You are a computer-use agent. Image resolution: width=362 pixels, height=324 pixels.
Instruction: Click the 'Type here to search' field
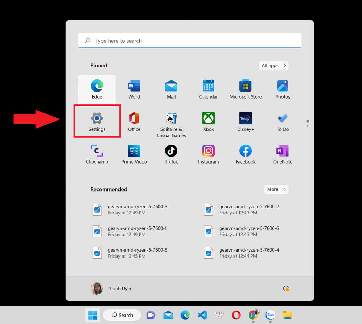[x=190, y=41]
